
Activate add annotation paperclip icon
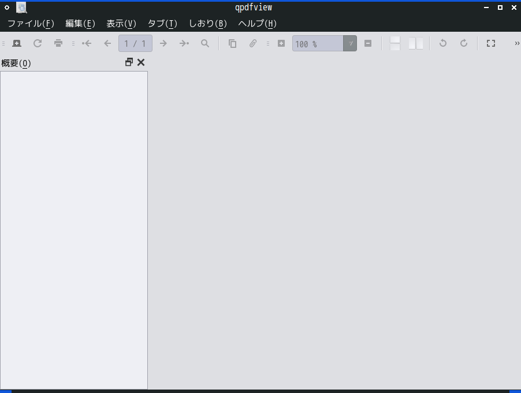pyautogui.click(x=253, y=43)
